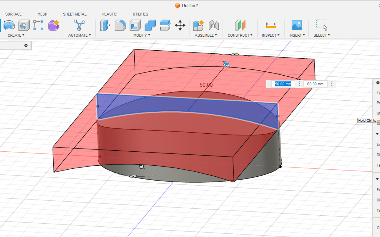Viewport: 380px width, 237px height.
Task: Select the Move/Copy arrows icon
Action: coord(180,25)
